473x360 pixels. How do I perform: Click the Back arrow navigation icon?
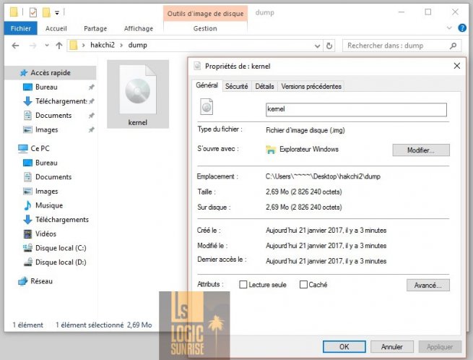tap(17, 46)
